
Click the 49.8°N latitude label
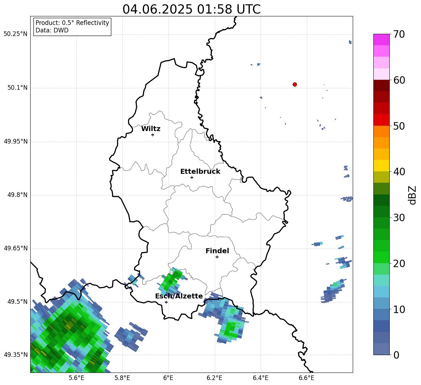[x=17, y=195]
